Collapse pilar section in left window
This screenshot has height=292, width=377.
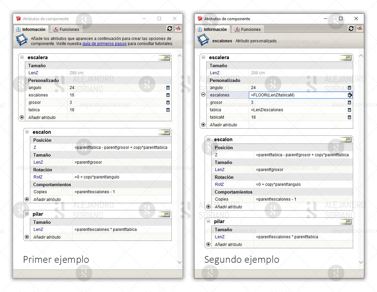pyautogui.click(x=27, y=214)
